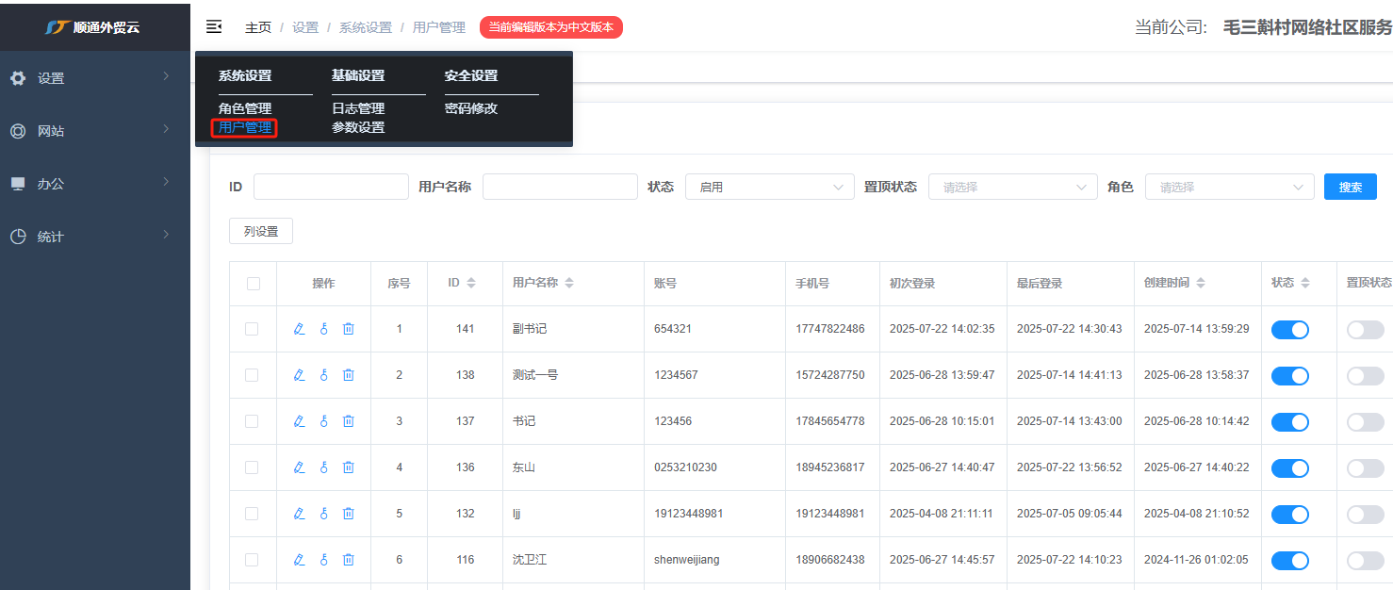Screen dimensions: 1393x590
Task: Check the checkbox for 沈卫江 row
Action: (x=252, y=560)
